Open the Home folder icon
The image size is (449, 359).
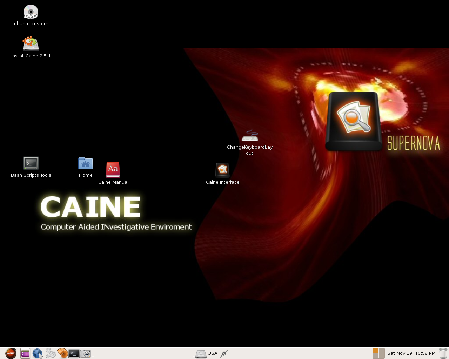pos(86,163)
